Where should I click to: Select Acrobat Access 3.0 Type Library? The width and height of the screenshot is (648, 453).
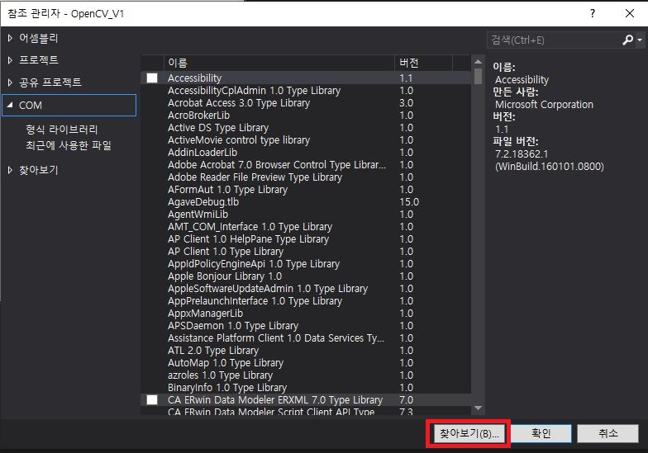(306, 102)
